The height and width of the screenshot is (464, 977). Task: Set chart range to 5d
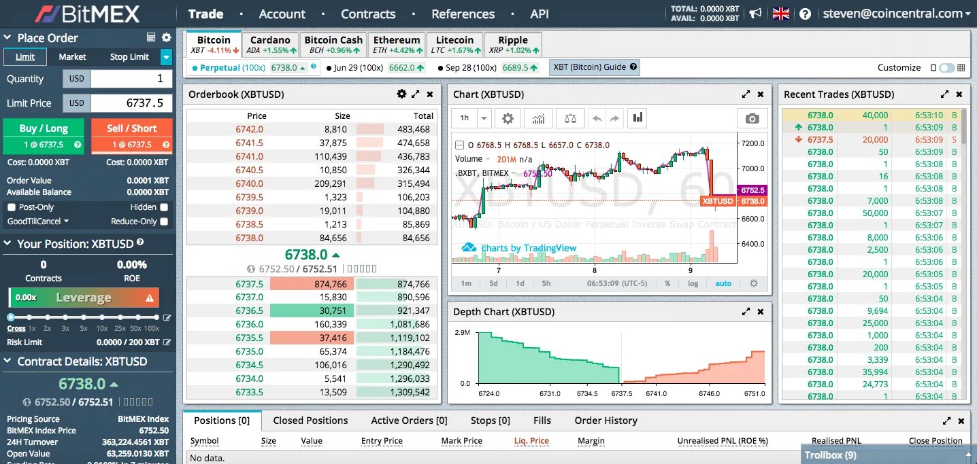(493, 283)
